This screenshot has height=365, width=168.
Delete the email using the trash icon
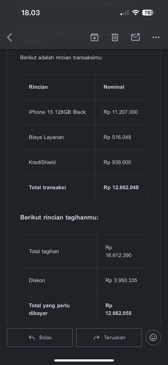point(115,37)
